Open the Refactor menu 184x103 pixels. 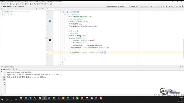[27, 4]
